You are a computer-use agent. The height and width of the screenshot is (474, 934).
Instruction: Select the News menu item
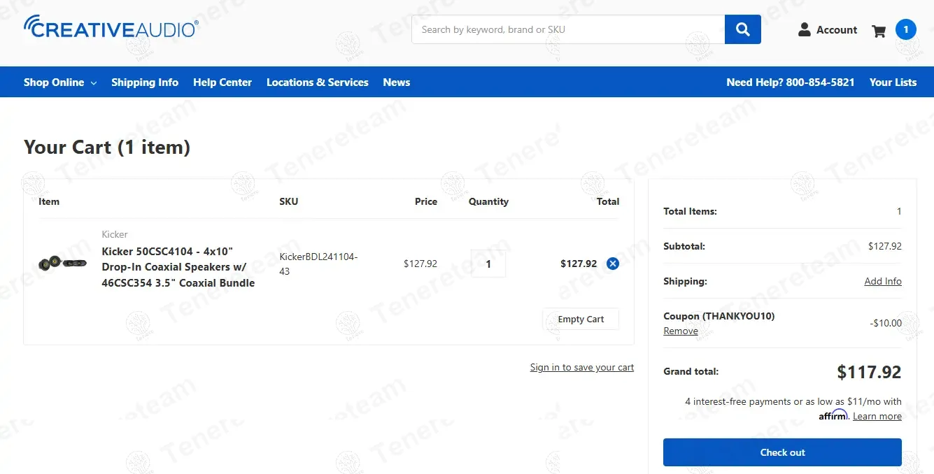click(396, 82)
